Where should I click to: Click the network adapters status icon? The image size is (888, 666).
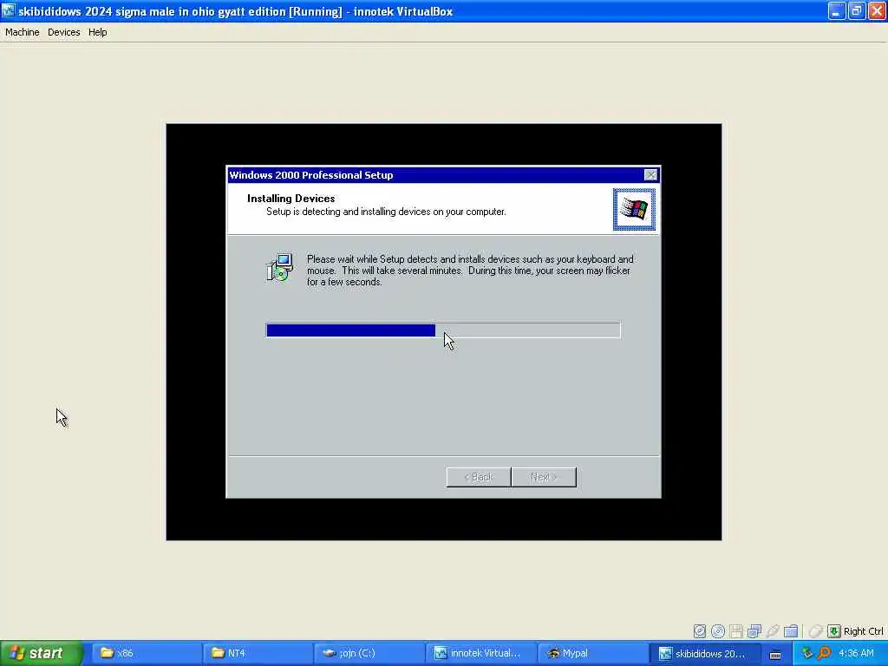754,631
